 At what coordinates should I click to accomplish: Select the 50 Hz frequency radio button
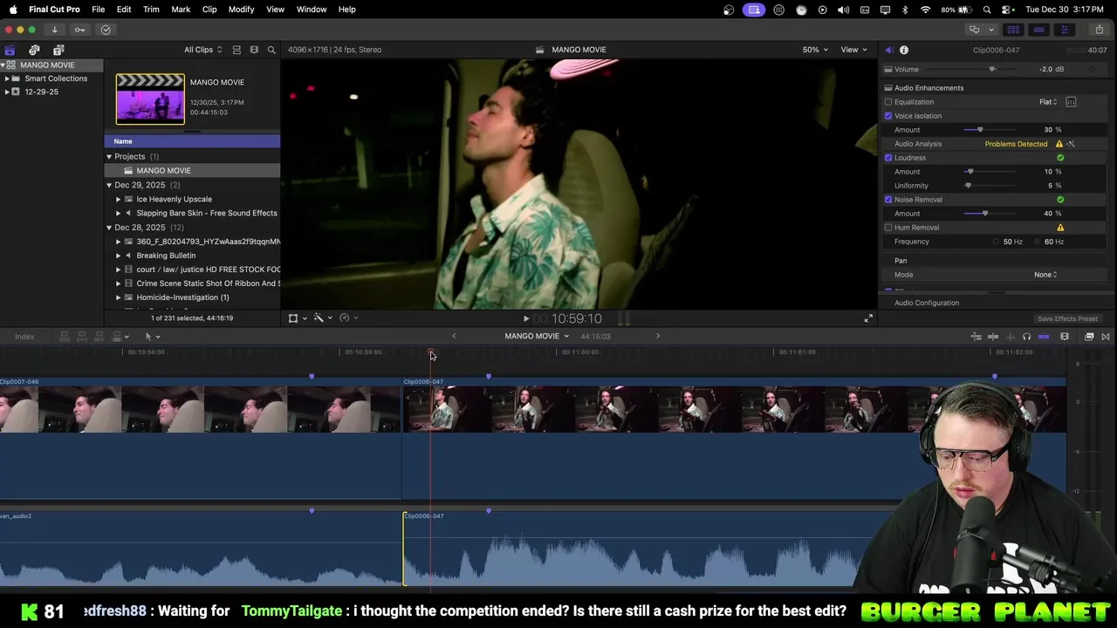[996, 242]
